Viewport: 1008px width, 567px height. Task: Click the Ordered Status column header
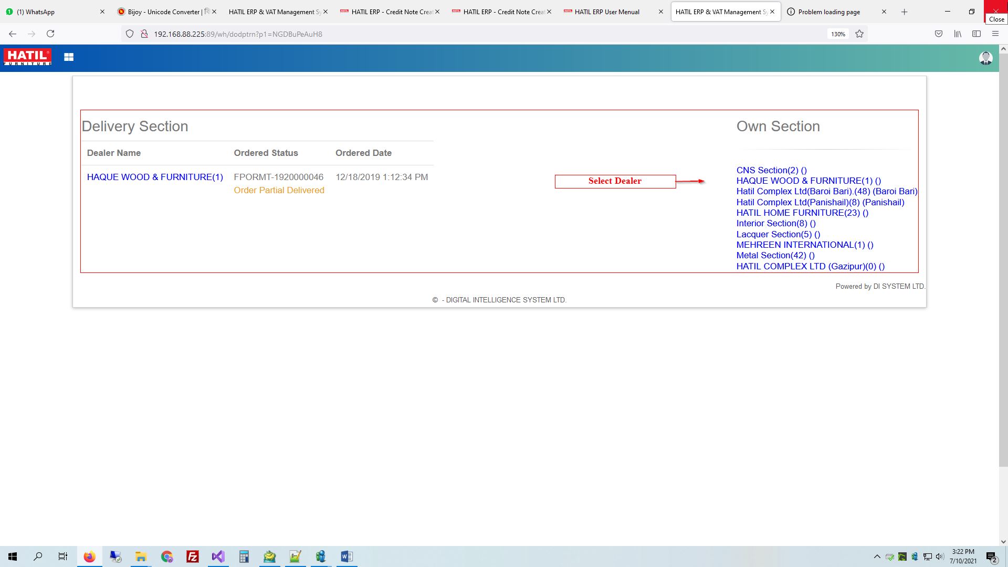click(x=266, y=153)
